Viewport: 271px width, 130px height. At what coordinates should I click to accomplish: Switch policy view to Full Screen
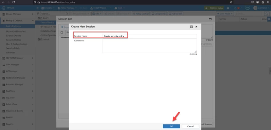click(x=175, y=13)
